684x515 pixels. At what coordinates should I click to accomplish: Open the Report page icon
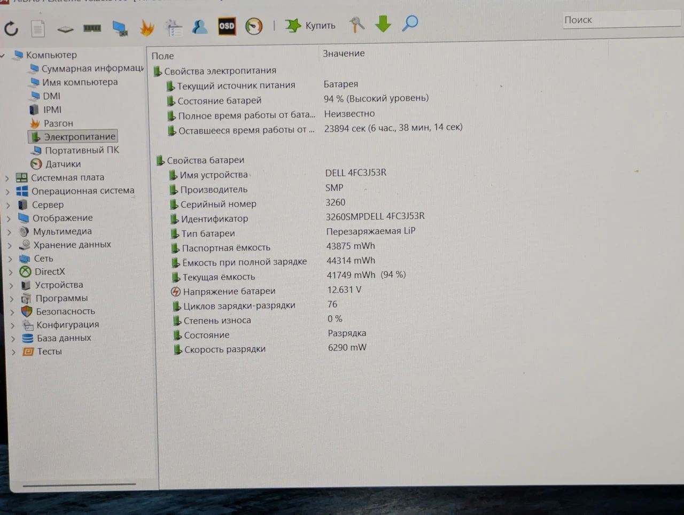[38, 28]
